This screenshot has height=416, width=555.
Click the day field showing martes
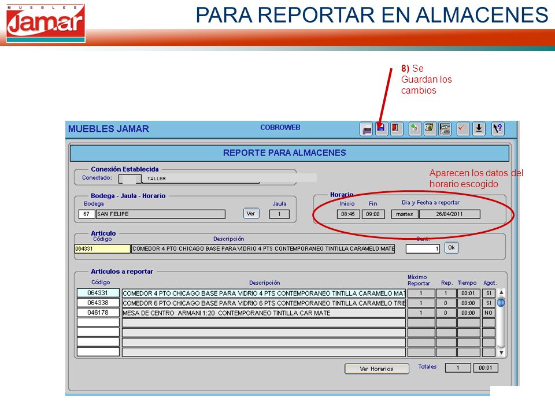coord(405,214)
